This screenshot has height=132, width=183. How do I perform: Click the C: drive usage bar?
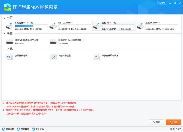pyautogui.click(x=31, y=26)
